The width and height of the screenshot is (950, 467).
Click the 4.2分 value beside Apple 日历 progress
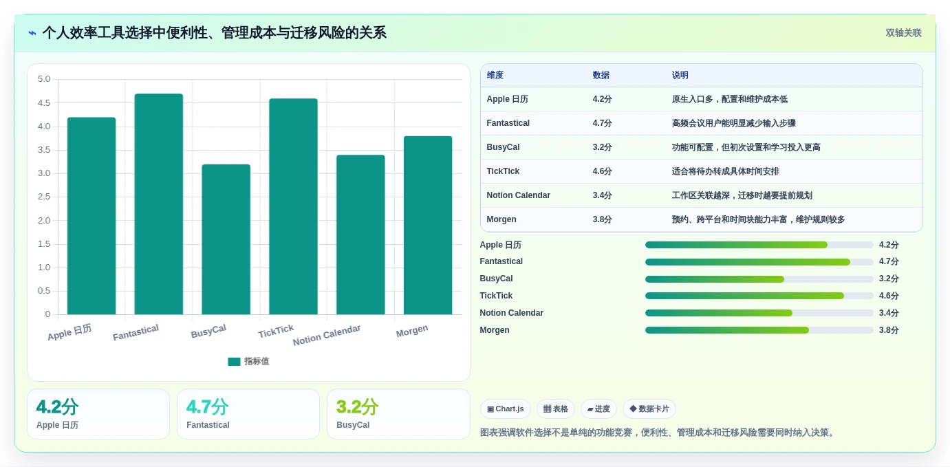coord(889,245)
